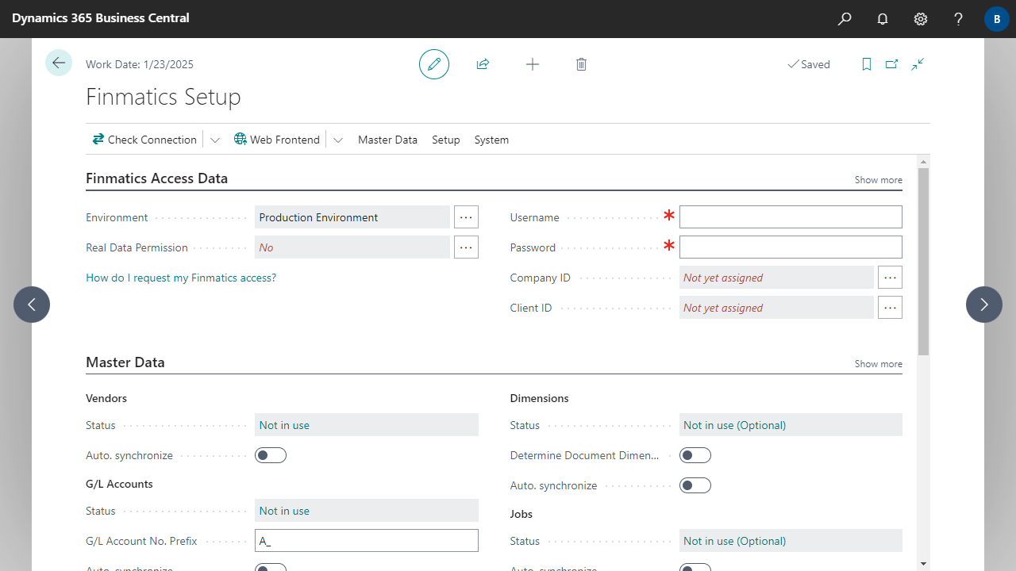Open the settings gear menu
The image size is (1016, 571).
921,19
